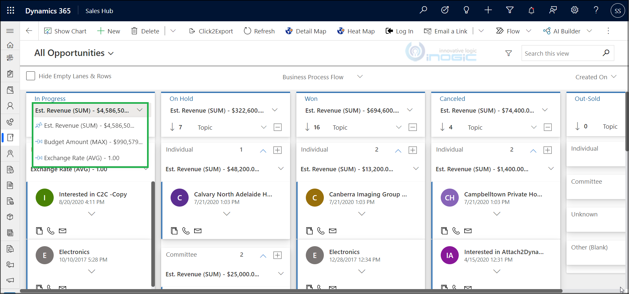Click the horizontal scrollbar at bottom
The image size is (629, 294).
pos(291,291)
